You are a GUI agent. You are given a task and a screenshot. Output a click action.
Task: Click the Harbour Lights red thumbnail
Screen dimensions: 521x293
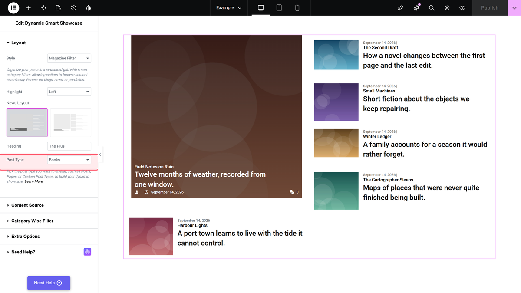(151, 237)
